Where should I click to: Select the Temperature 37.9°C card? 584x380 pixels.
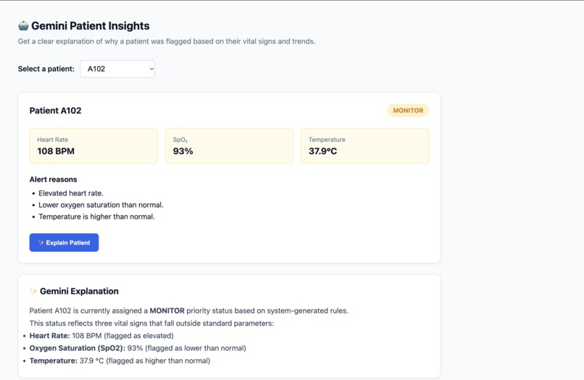(364, 146)
